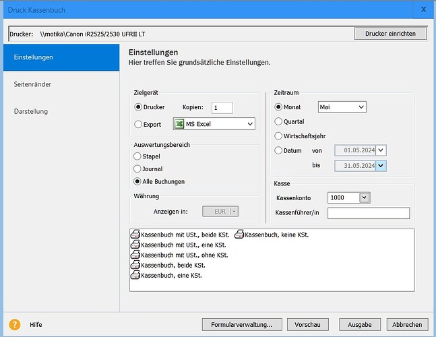Click the MS Excel icon in export dropdown
Image resolution: width=436 pixels, height=337 pixels.
click(179, 124)
